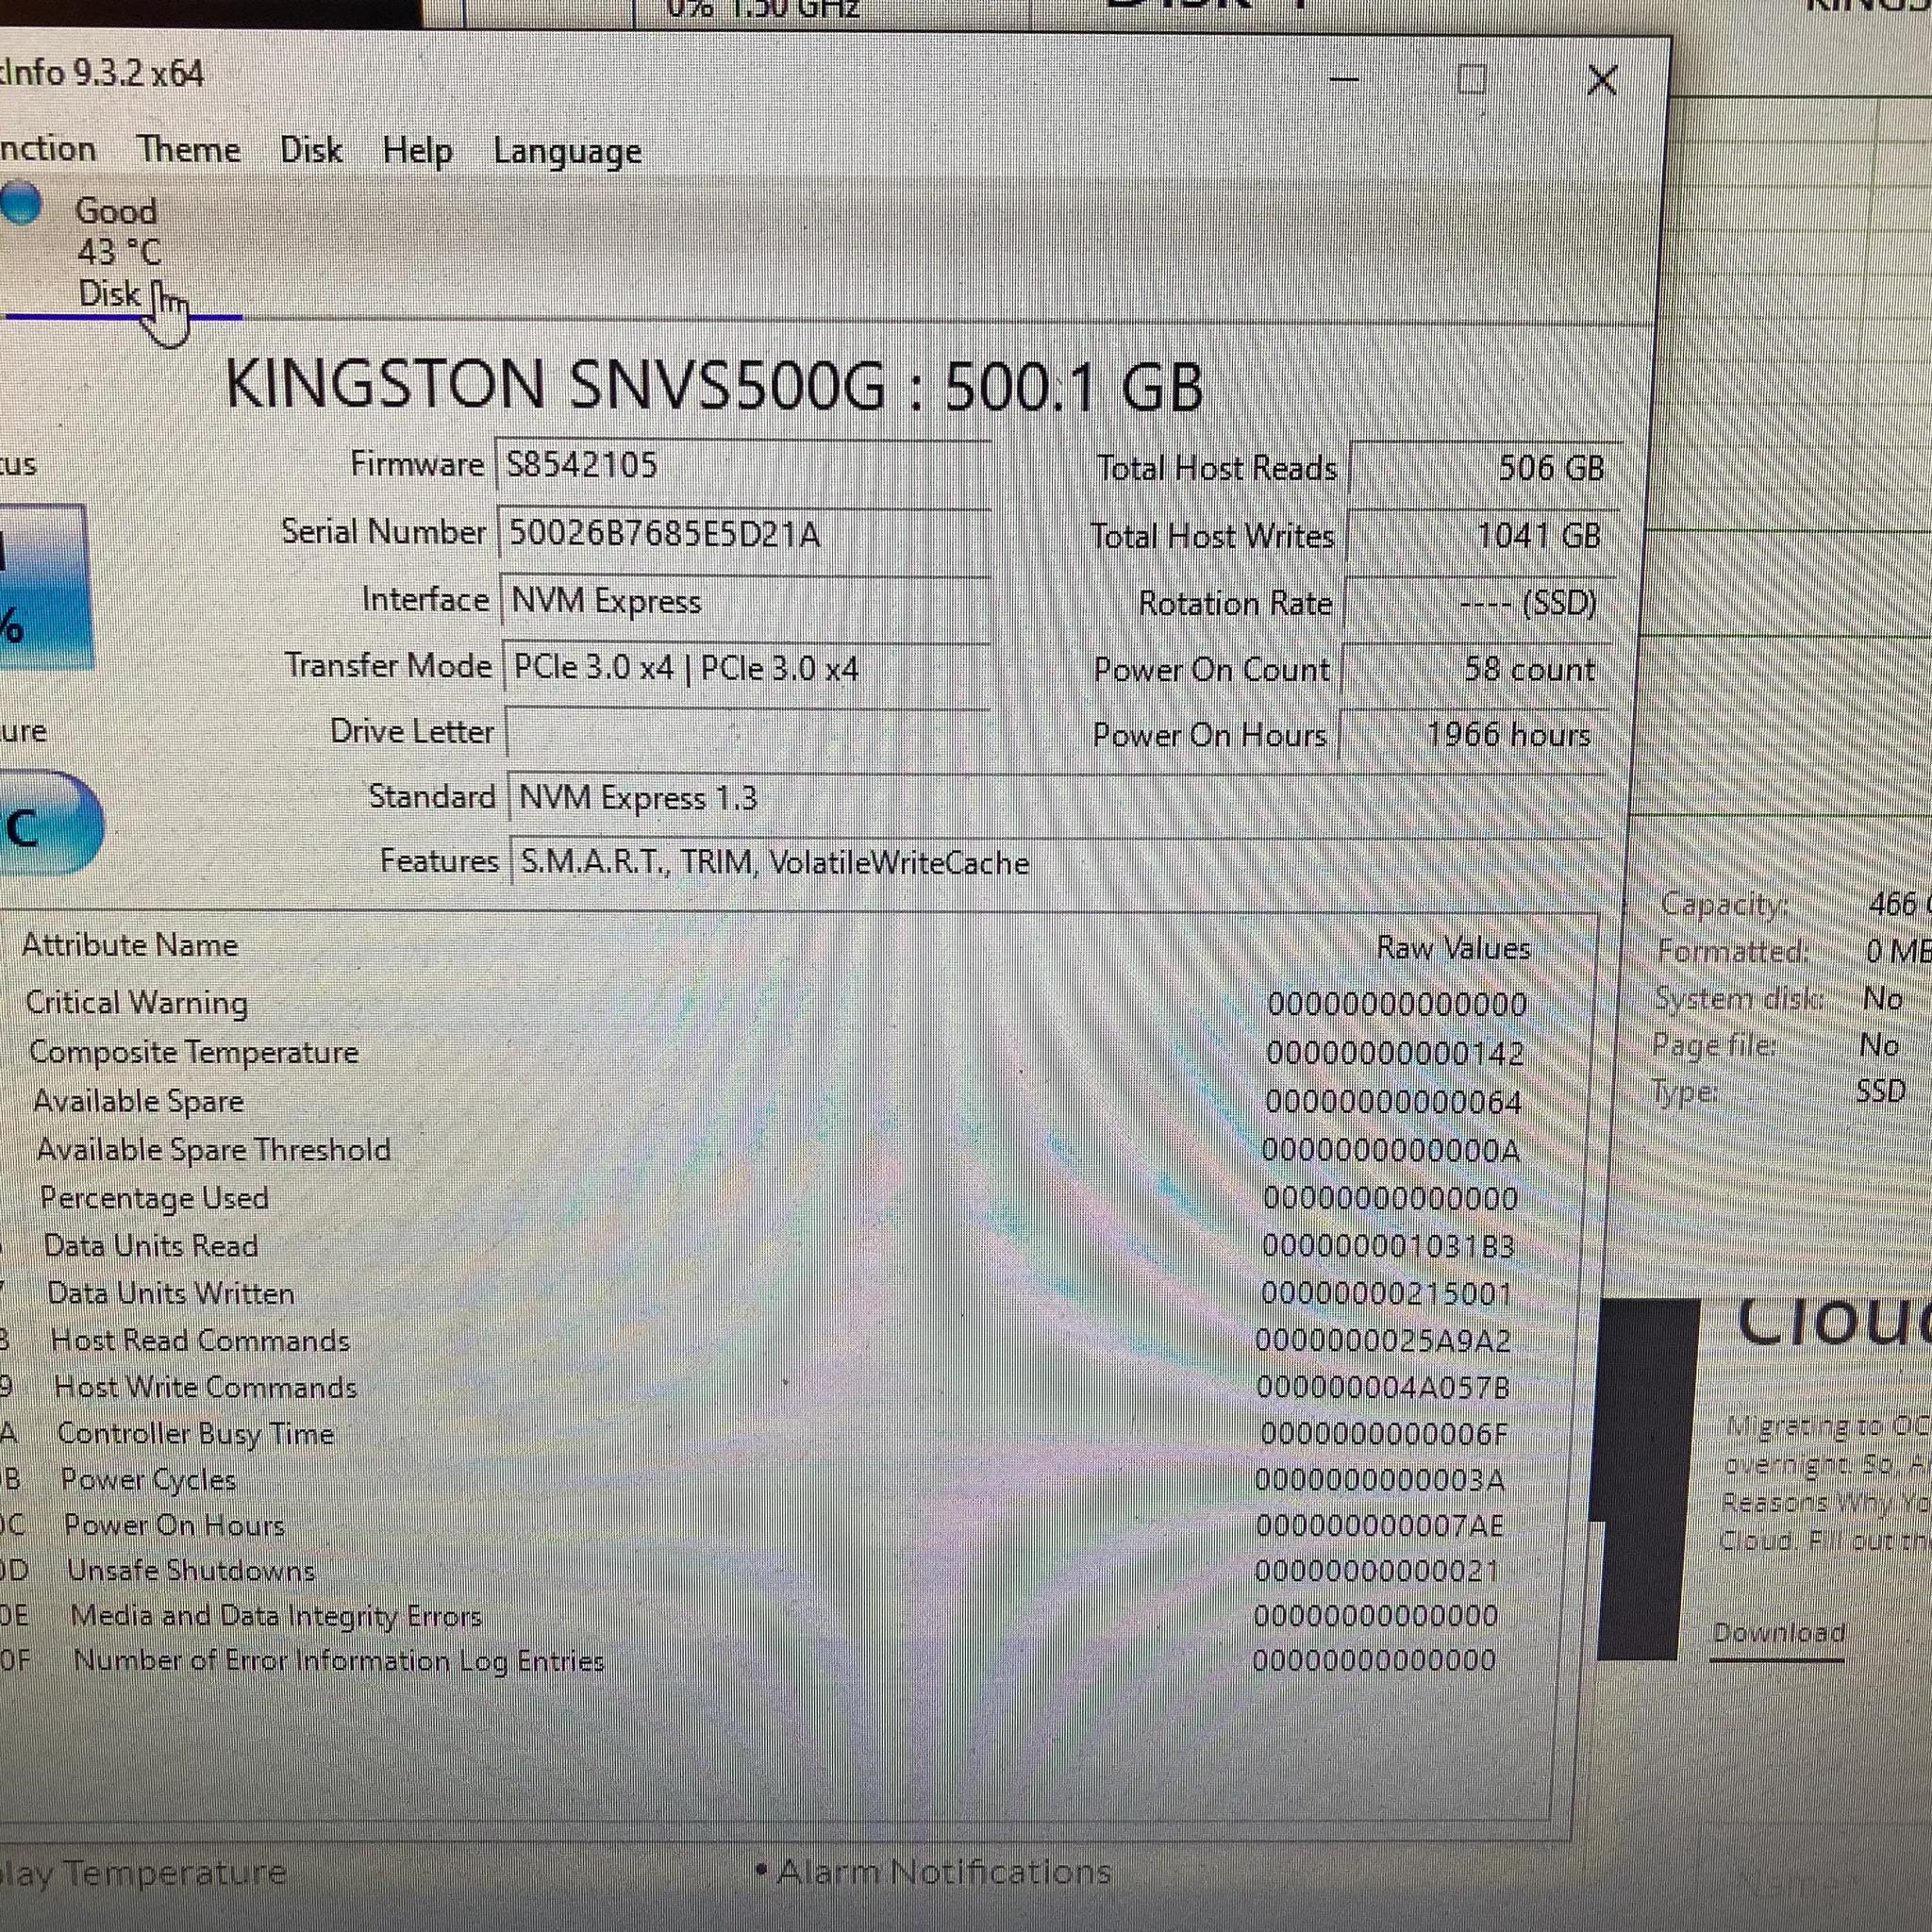Click the Total Host Writes value 1041 GB
Screen dimensions: 1932x1932
pos(1481,536)
